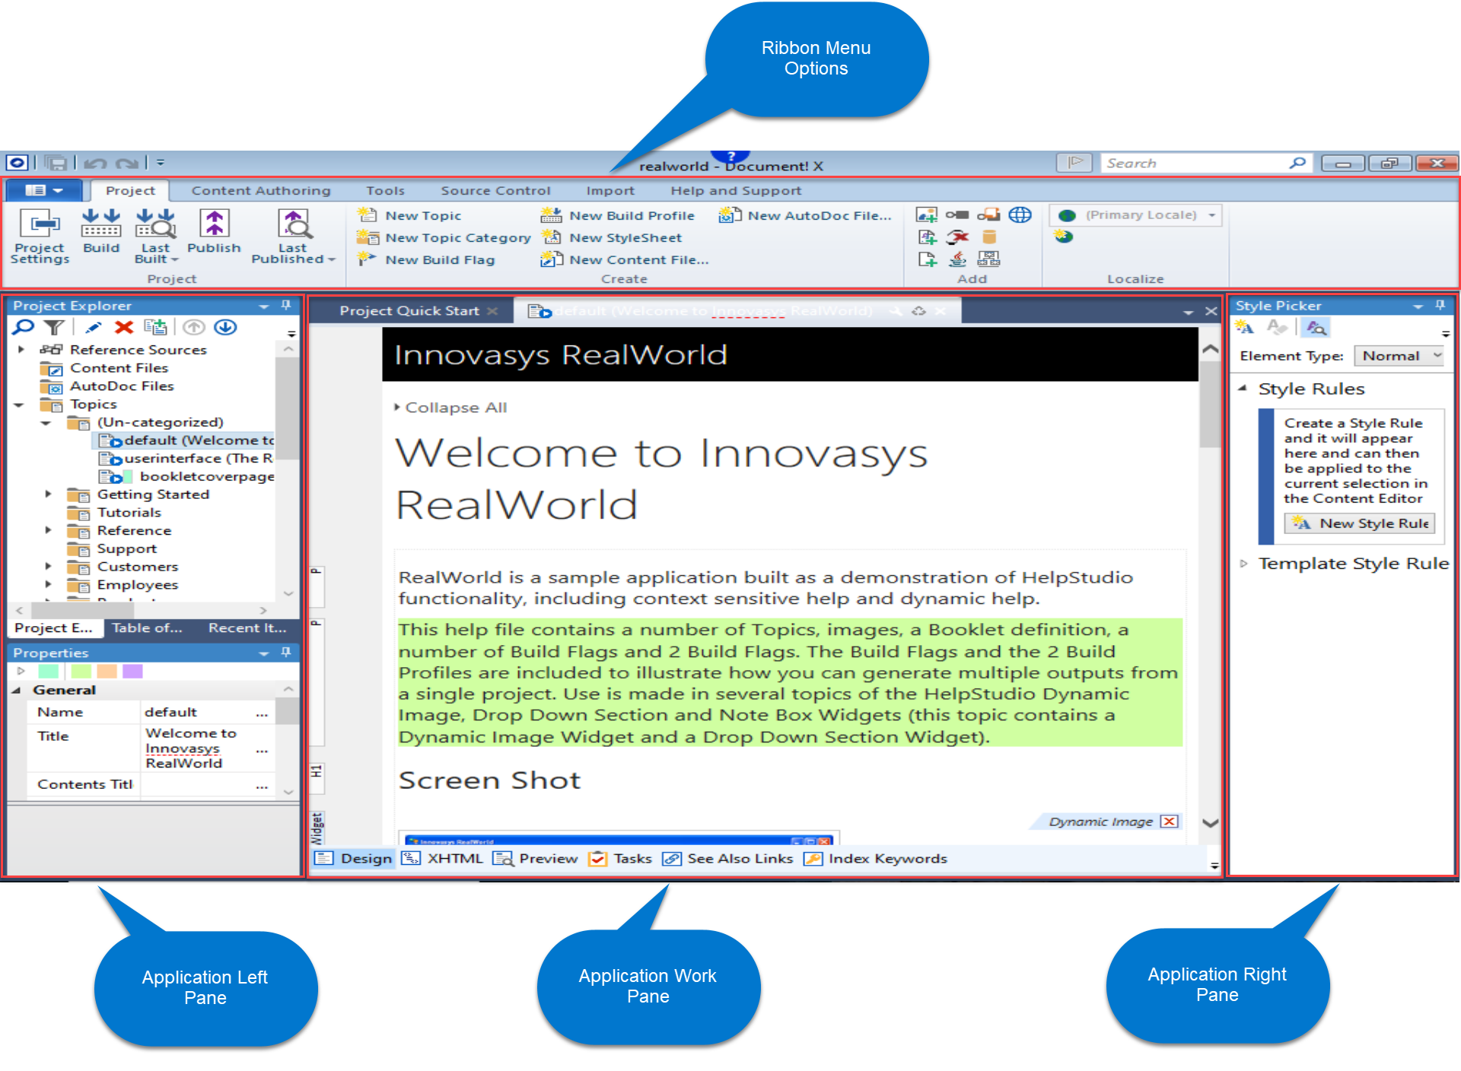Open Last Built dropdown button
This screenshot has width=1461, height=1071.
(x=156, y=237)
